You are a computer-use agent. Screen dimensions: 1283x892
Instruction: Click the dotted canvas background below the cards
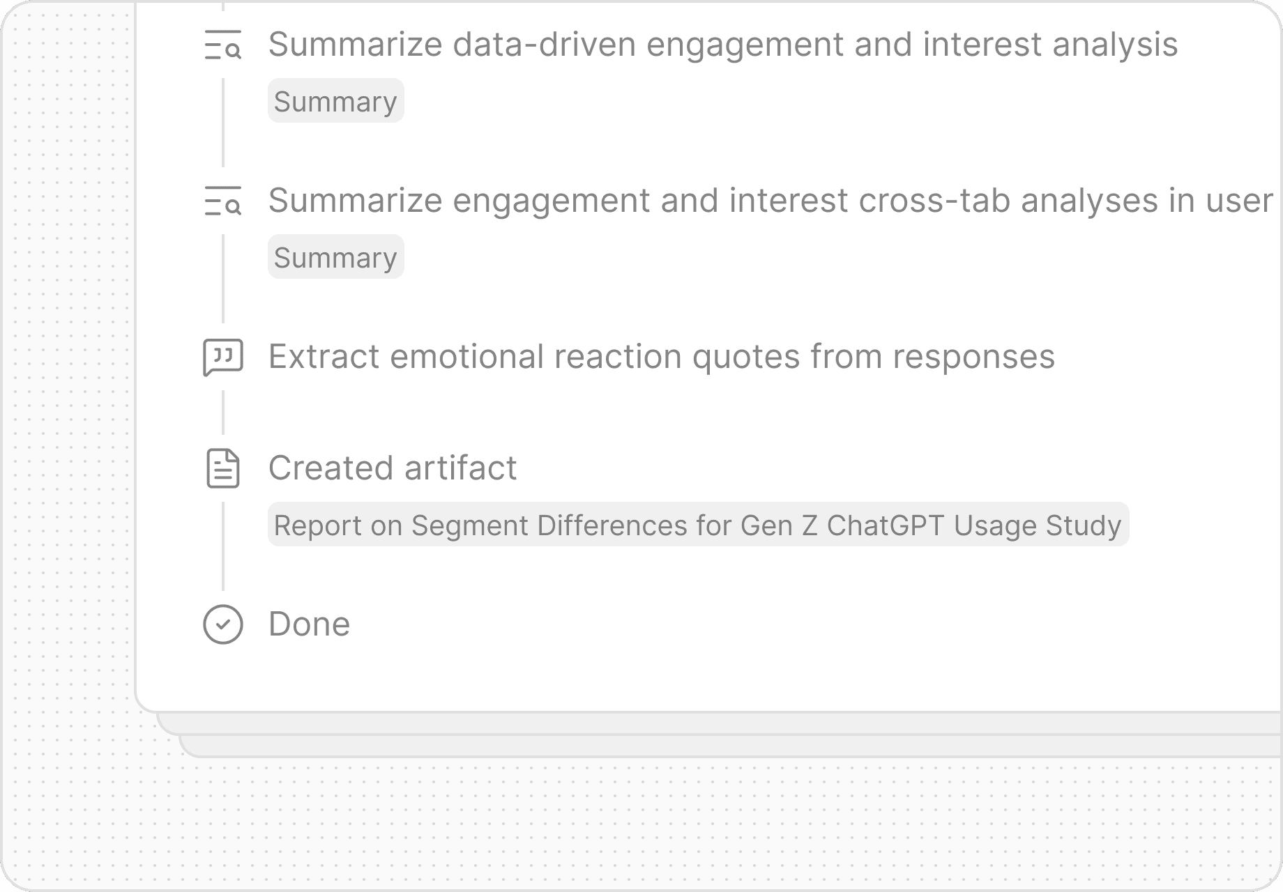(628, 822)
